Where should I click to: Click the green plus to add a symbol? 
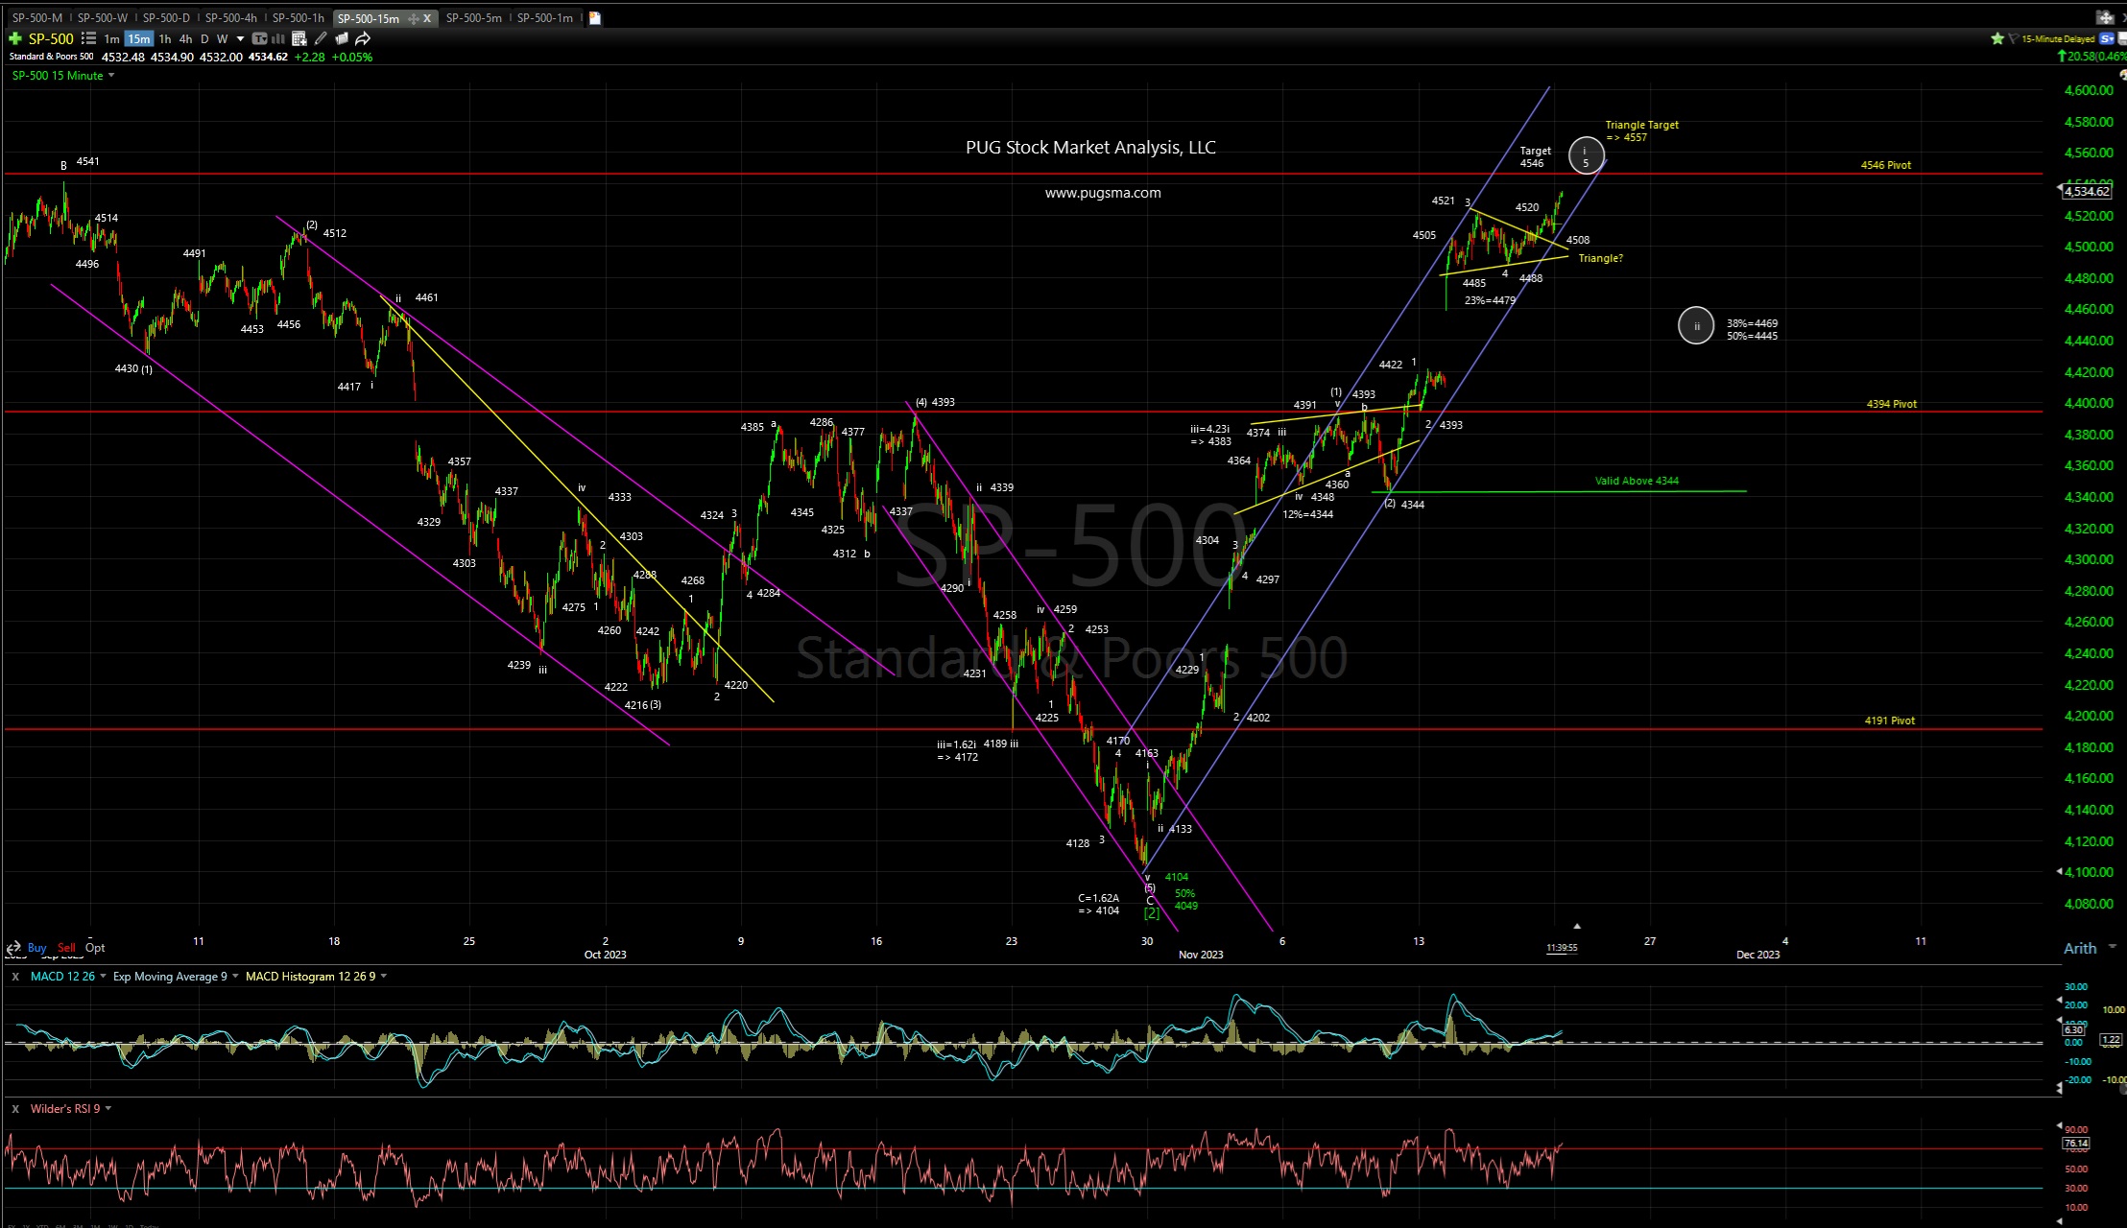coord(15,38)
